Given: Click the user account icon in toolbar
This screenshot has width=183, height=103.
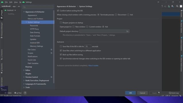Looking at the screenshot, I should [x=181, y=6].
